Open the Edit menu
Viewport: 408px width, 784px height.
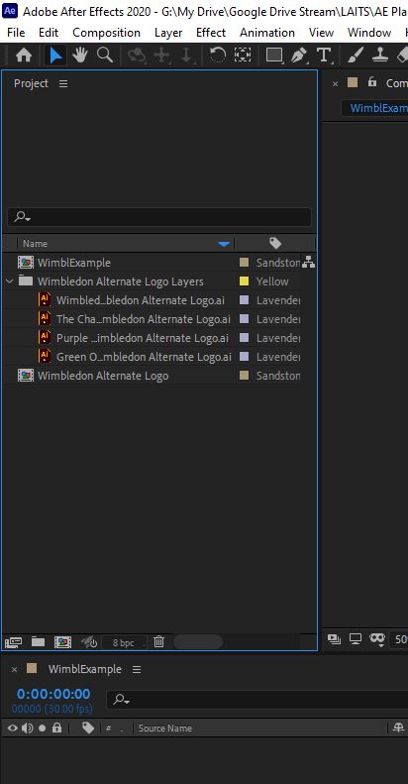49,33
